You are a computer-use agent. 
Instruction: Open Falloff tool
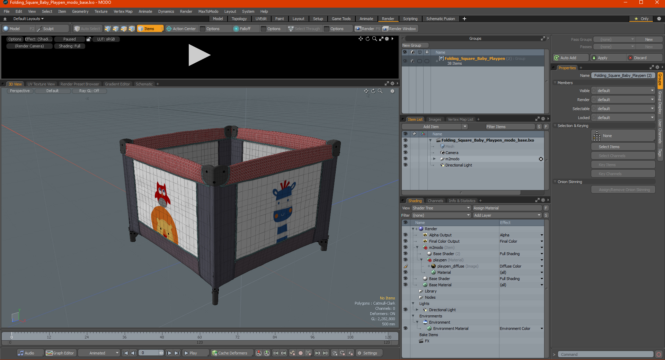pyautogui.click(x=242, y=29)
